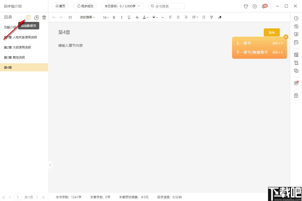The height and width of the screenshot is (201, 302).
Task: Toggle italic formatting
Action: coord(122,17)
